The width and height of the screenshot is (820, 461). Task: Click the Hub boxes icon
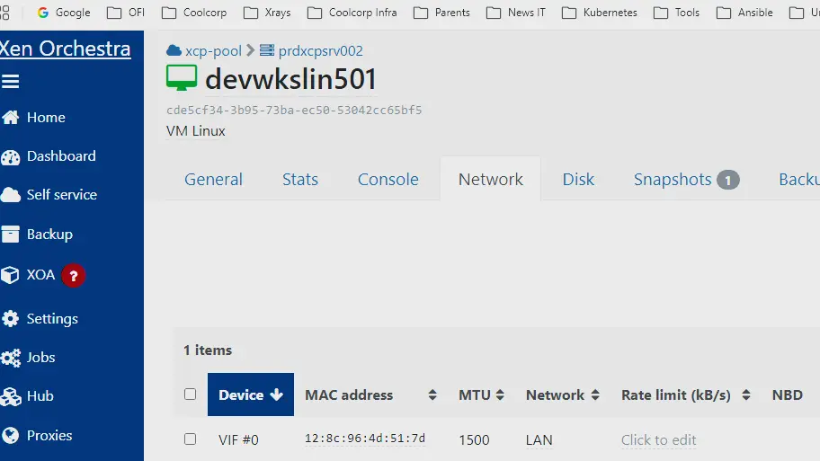pos(11,396)
